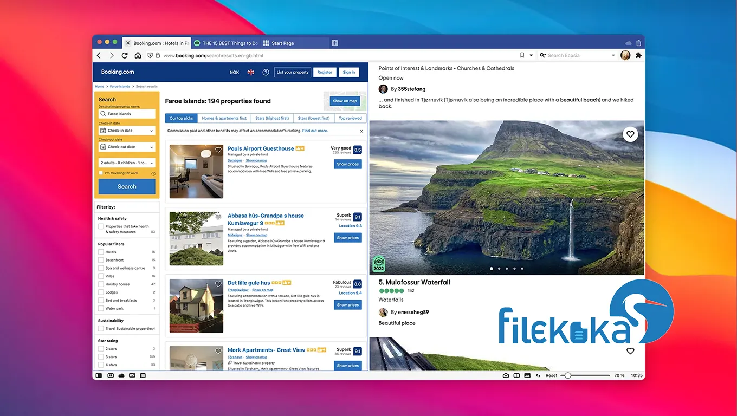Enable health & safety measures filter
Image resolution: width=737 pixels, height=416 pixels.
point(101,226)
